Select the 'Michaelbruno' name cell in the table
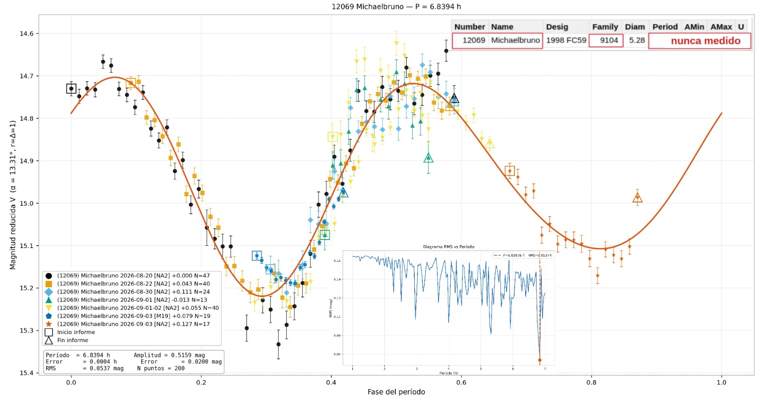Image resolution: width=761 pixels, height=402 pixels. tap(516, 40)
